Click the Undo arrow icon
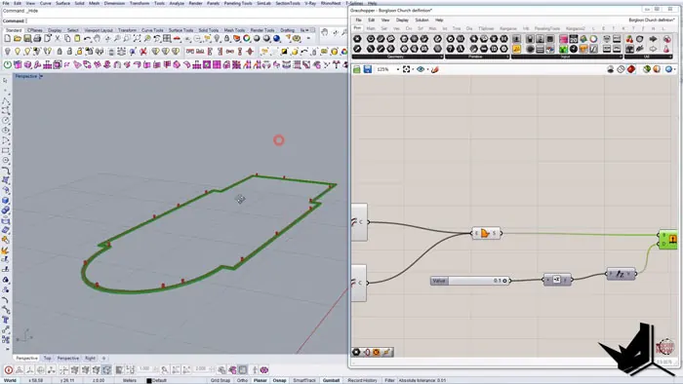Viewport: 683px width, 384px height. (x=88, y=39)
